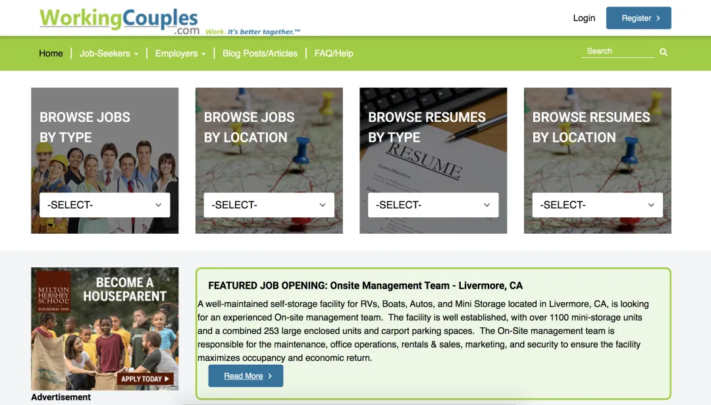The height and width of the screenshot is (405, 711).
Task: Open the Browse Resumes By Type select dropdown
Action: [433, 205]
